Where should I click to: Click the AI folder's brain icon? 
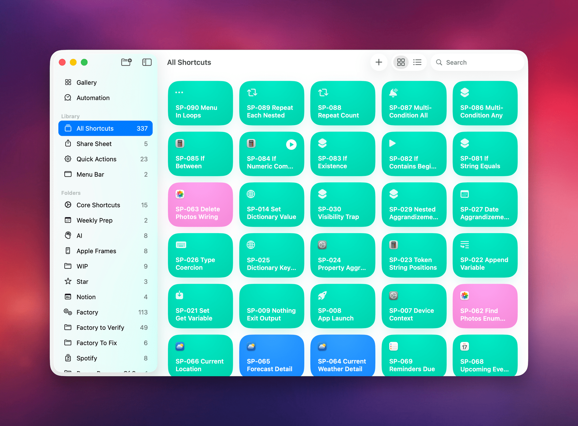pyautogui.click(x=68, y=235)
